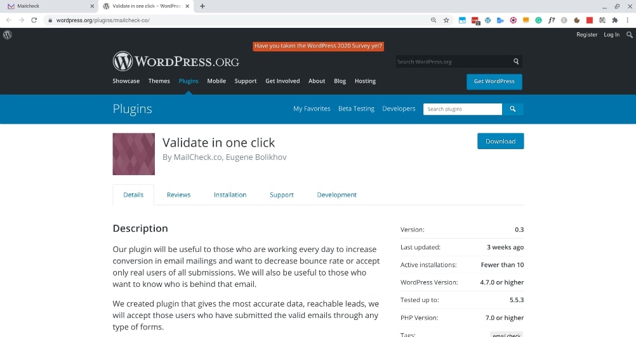Screen dimensions: 636x337
Task: Open the pink circular target extension
Action: (513, 20)
